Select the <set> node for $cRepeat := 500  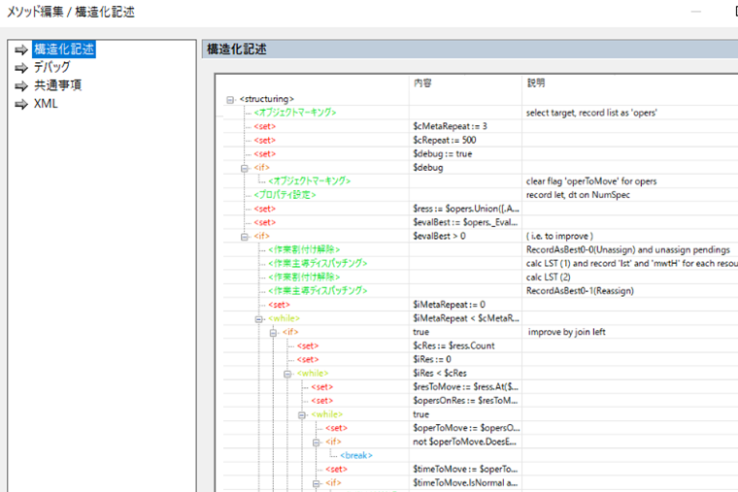(264, 140)
